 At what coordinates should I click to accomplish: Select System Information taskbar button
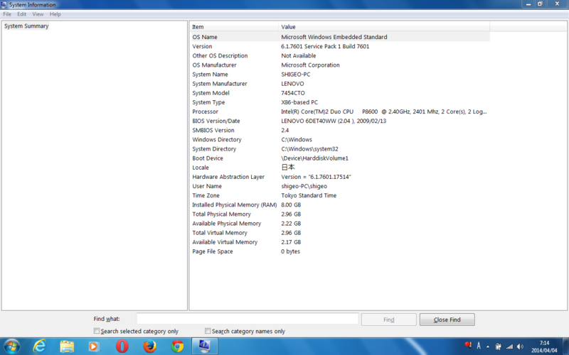coord(204,346)
